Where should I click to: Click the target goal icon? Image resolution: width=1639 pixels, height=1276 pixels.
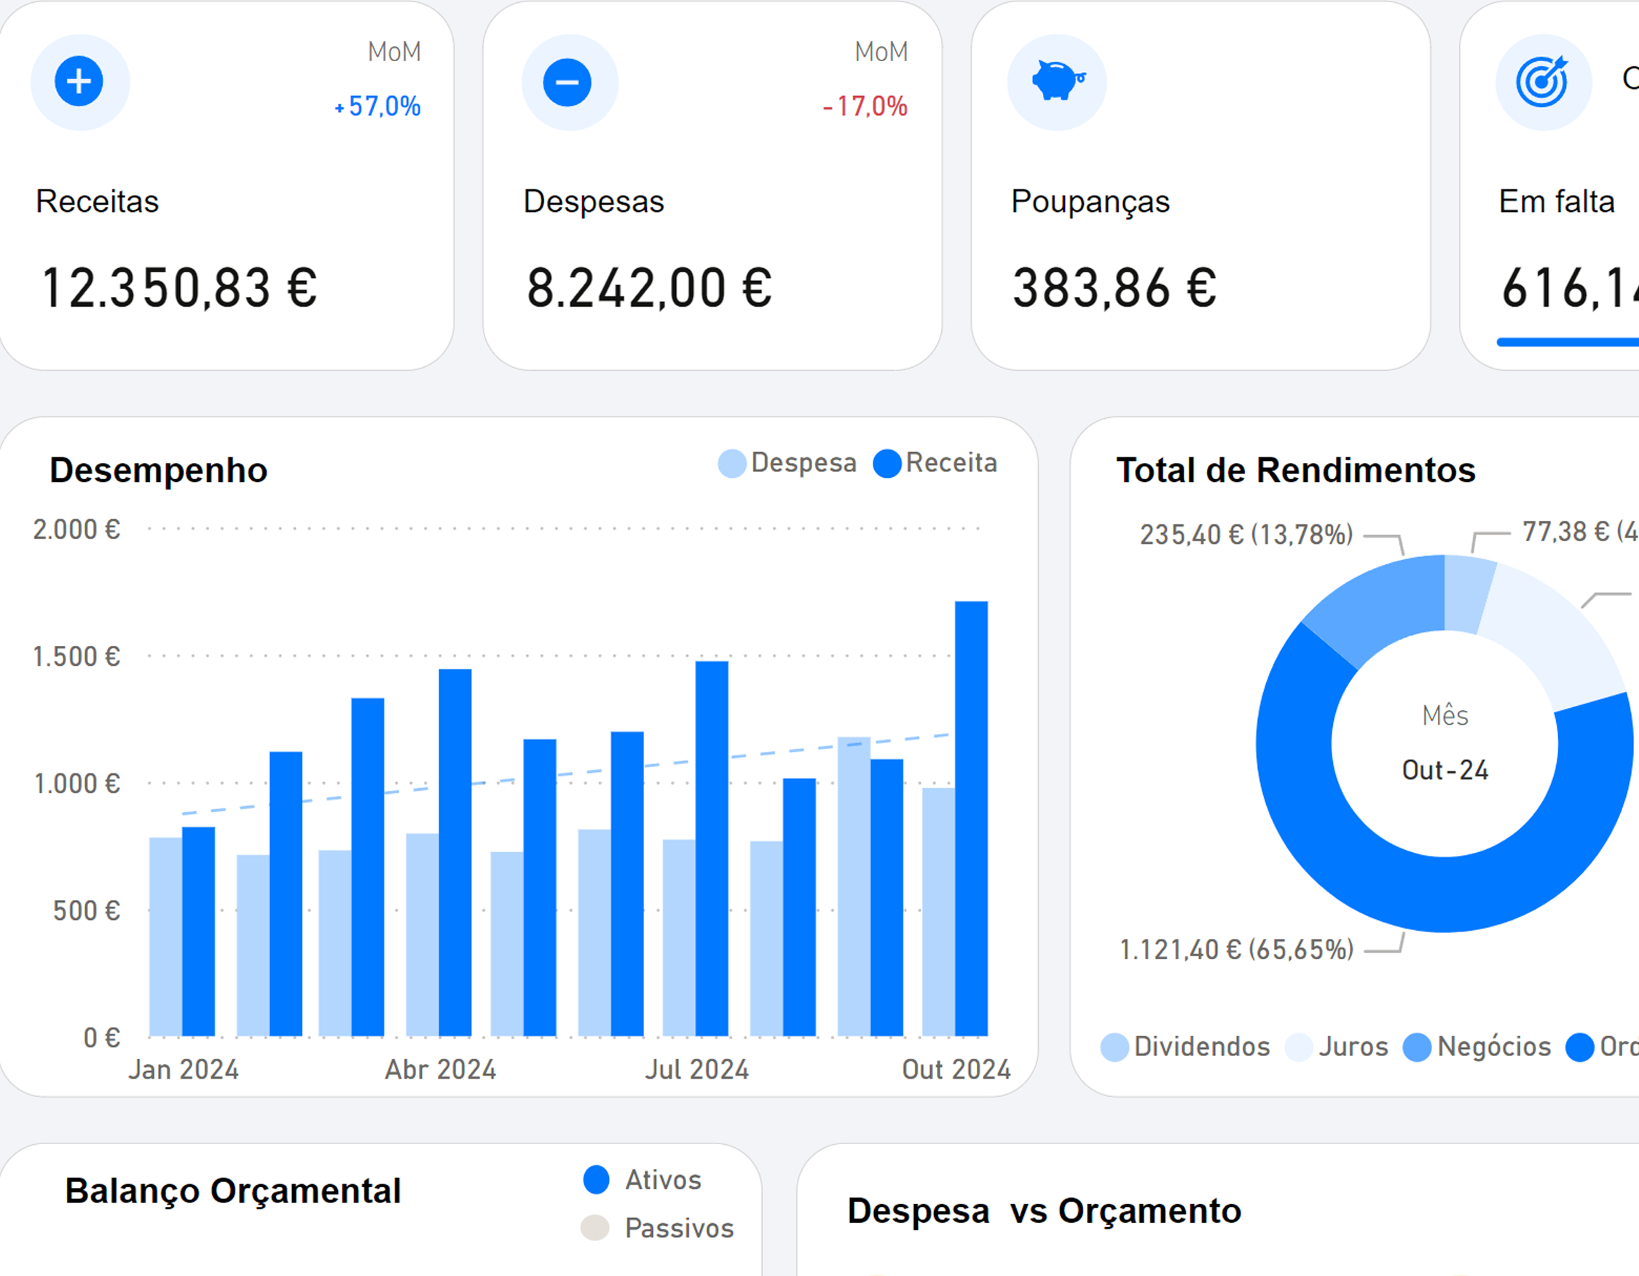pos(1542,81)
